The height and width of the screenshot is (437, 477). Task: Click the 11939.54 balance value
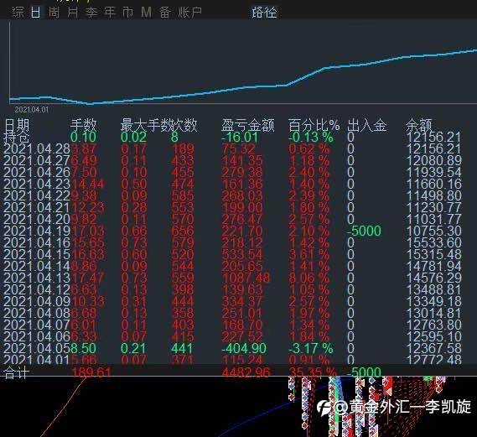tap(434, 173)
